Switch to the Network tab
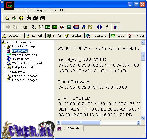Screen dimensions: 147x139 tap(35, 36)
